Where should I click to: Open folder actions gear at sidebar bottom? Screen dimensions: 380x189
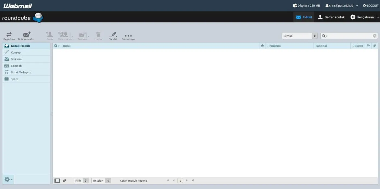click(x=8, y=179)
